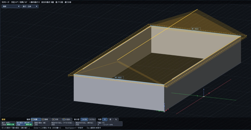Screen dimensions: 251x130
Task: Edit the 壁の厚み（妻の壁） field
Action: click(x=24, y=124)
